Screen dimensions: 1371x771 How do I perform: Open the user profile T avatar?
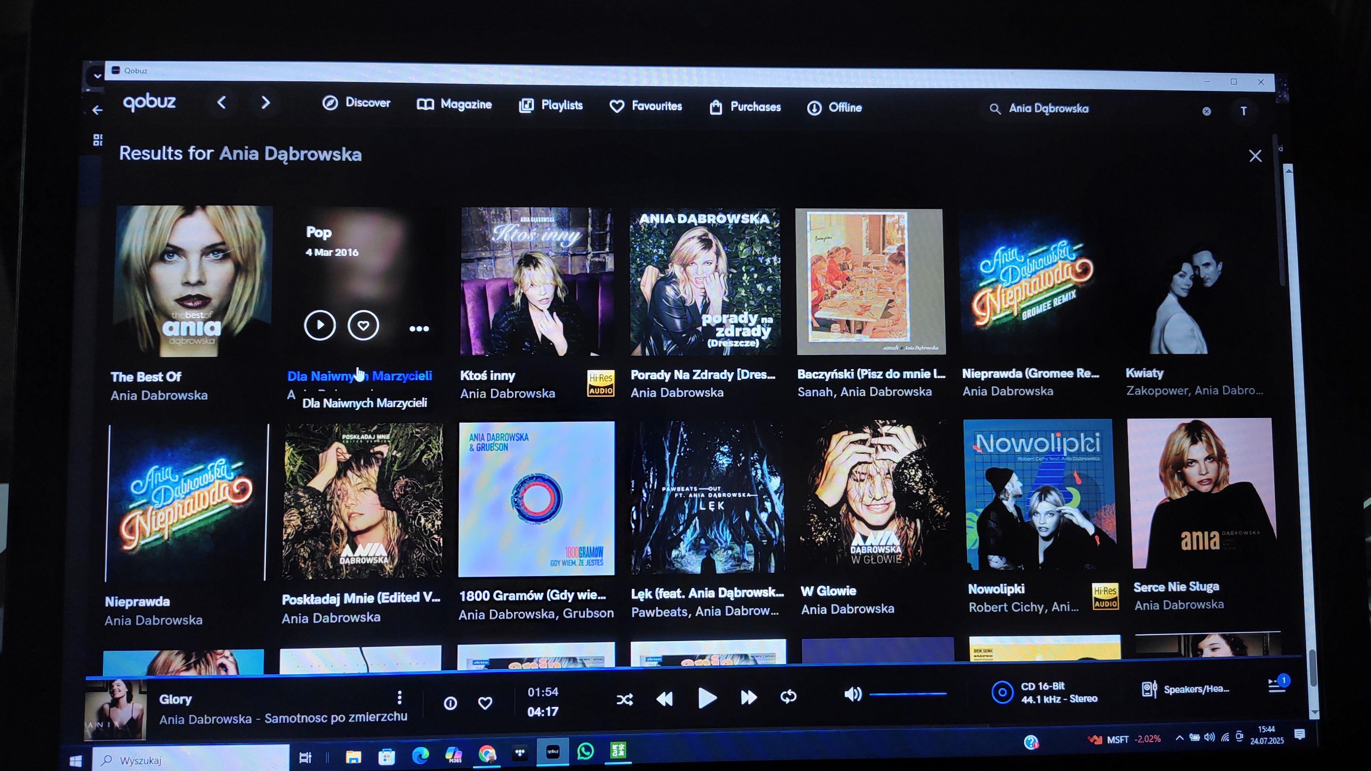[x=1244, y=111]
